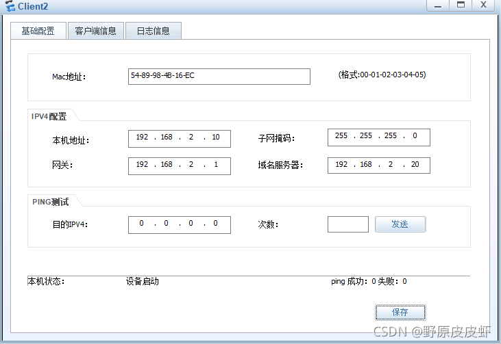Click the 目的IPV4 label
The height and width of the screenshot is (344, 501).
[70, 224]
